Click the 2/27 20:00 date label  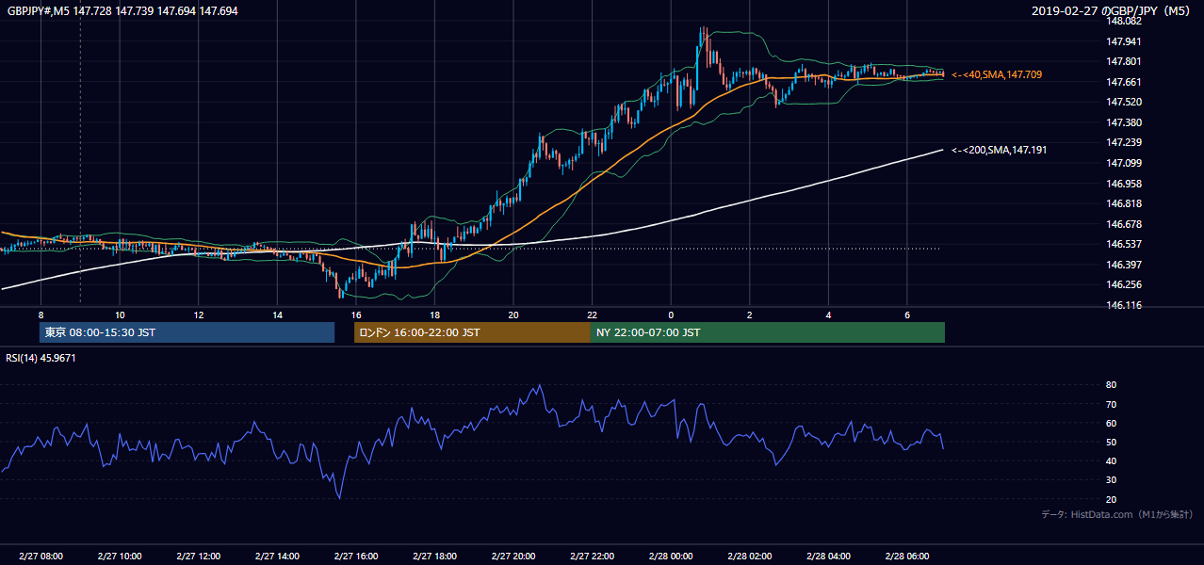(x=513, y=557)
